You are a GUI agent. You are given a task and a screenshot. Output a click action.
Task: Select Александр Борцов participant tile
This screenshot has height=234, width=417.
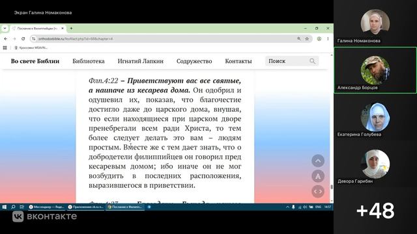click(375, 70)
